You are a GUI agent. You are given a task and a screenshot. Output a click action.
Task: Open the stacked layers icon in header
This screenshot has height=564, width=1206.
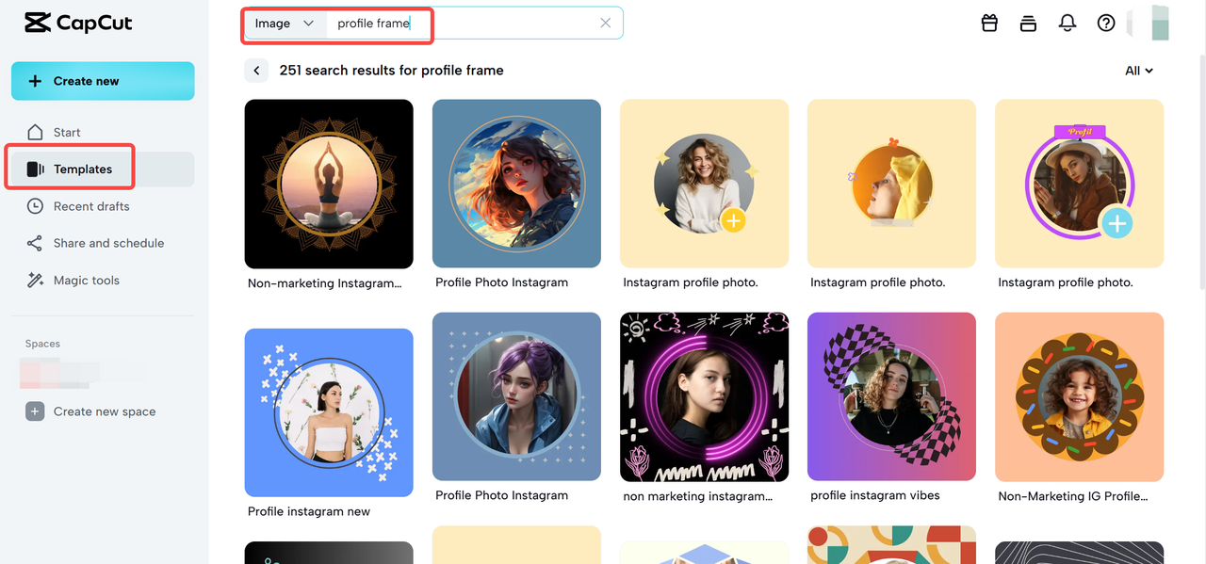coord(1028,24)
